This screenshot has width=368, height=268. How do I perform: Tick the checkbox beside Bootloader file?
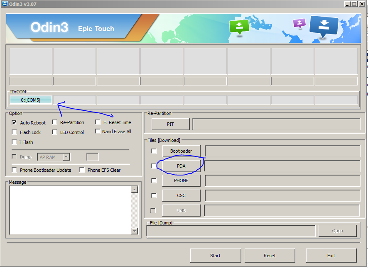click(x=154, y=151)
